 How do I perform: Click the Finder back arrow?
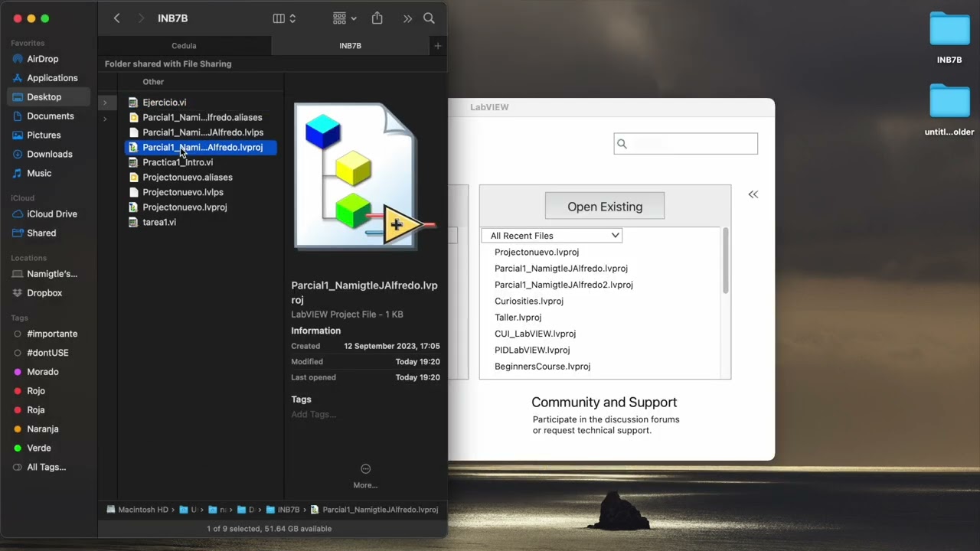(x=116, y=18)
